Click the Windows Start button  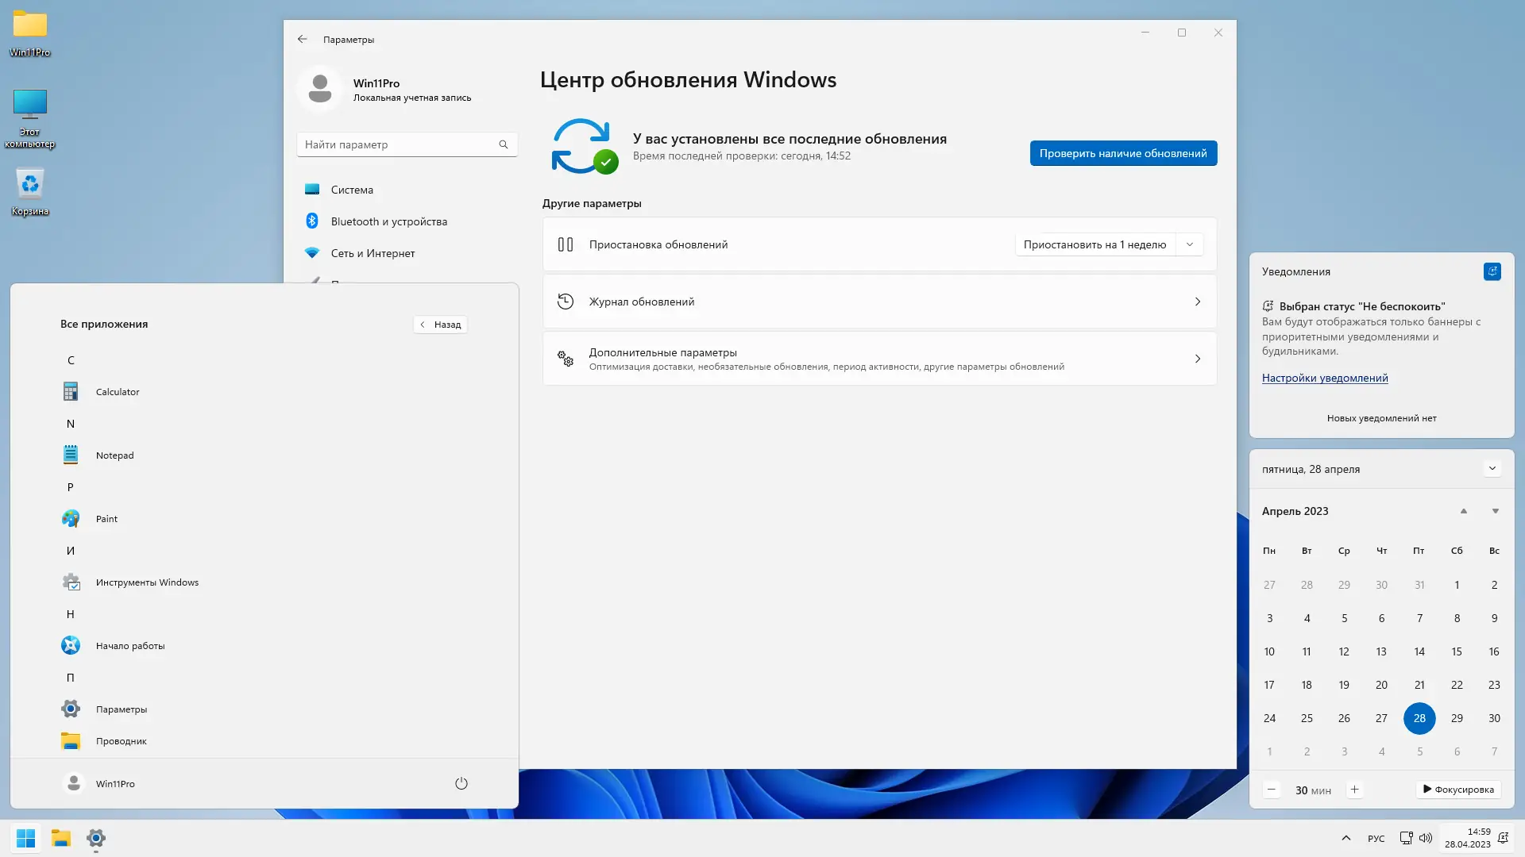25,838
